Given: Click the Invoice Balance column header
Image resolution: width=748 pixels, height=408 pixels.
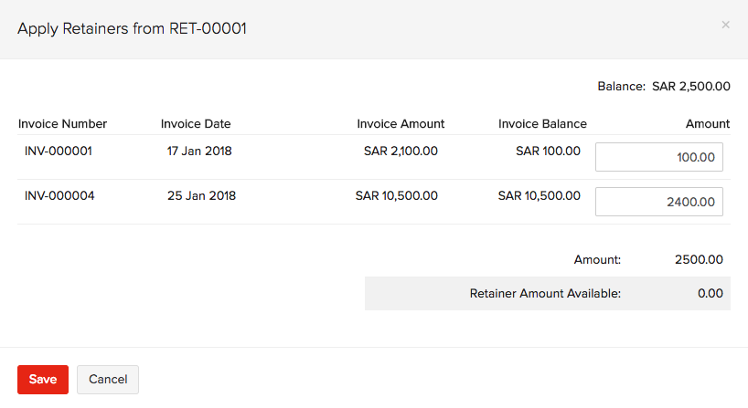Looking at the screenshot, I should 542,124.
